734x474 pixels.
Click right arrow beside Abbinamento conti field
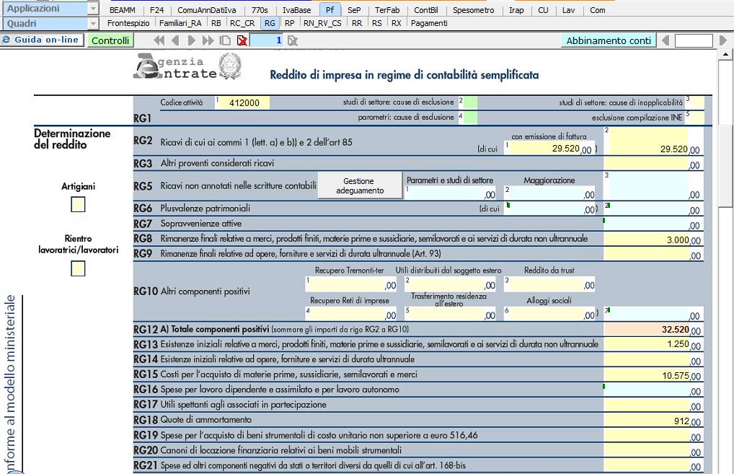click(x=723, y=40)
